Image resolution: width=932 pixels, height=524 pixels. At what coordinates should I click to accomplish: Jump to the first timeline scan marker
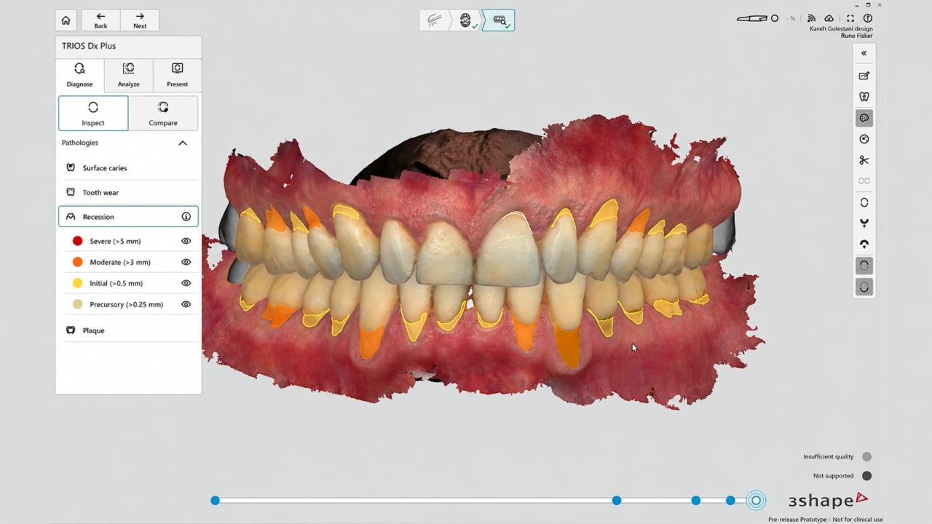click(215, 501)
